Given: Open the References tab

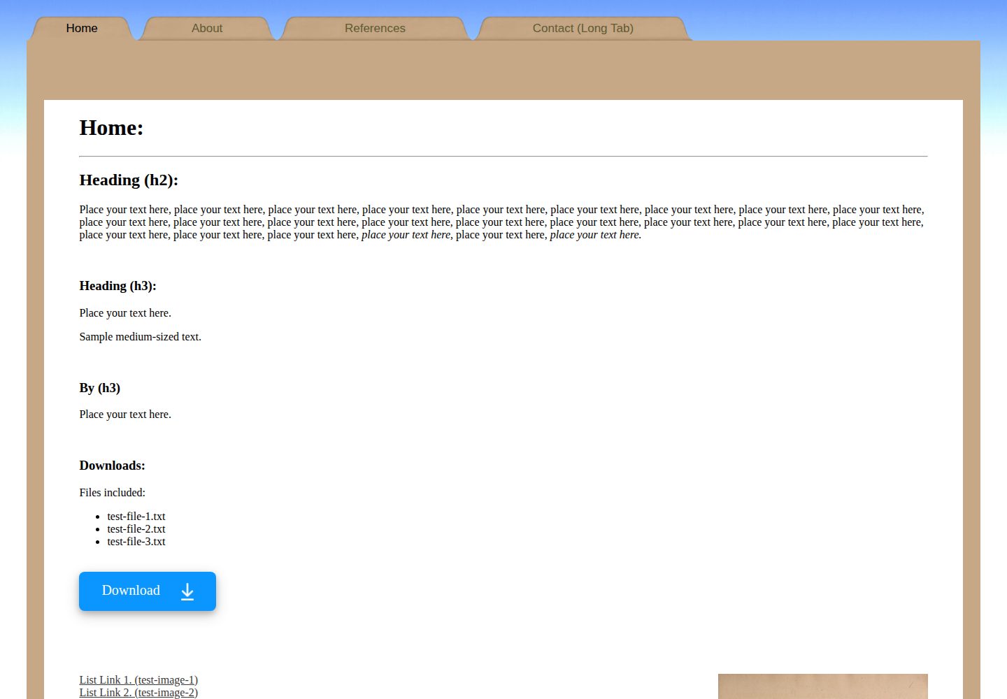Looking at the screenshot, I should pos(375,29).
